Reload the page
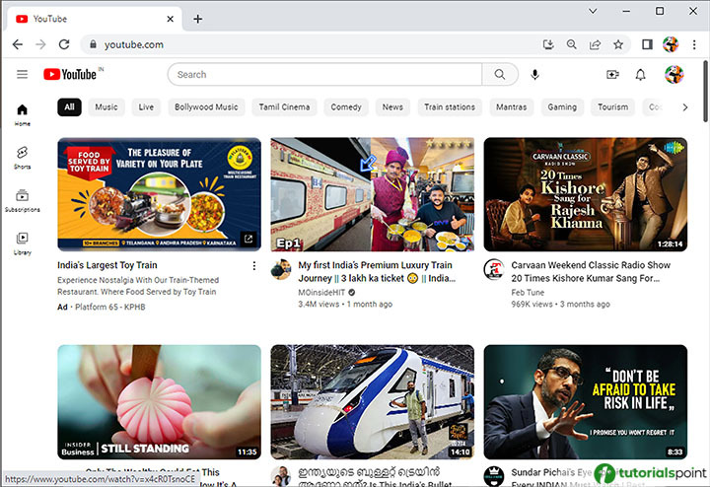 [x=64, y=44]
